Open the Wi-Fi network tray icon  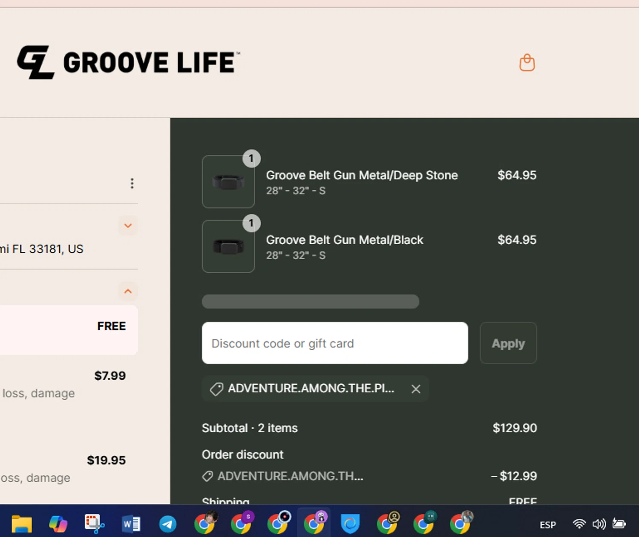pos(579,524)
